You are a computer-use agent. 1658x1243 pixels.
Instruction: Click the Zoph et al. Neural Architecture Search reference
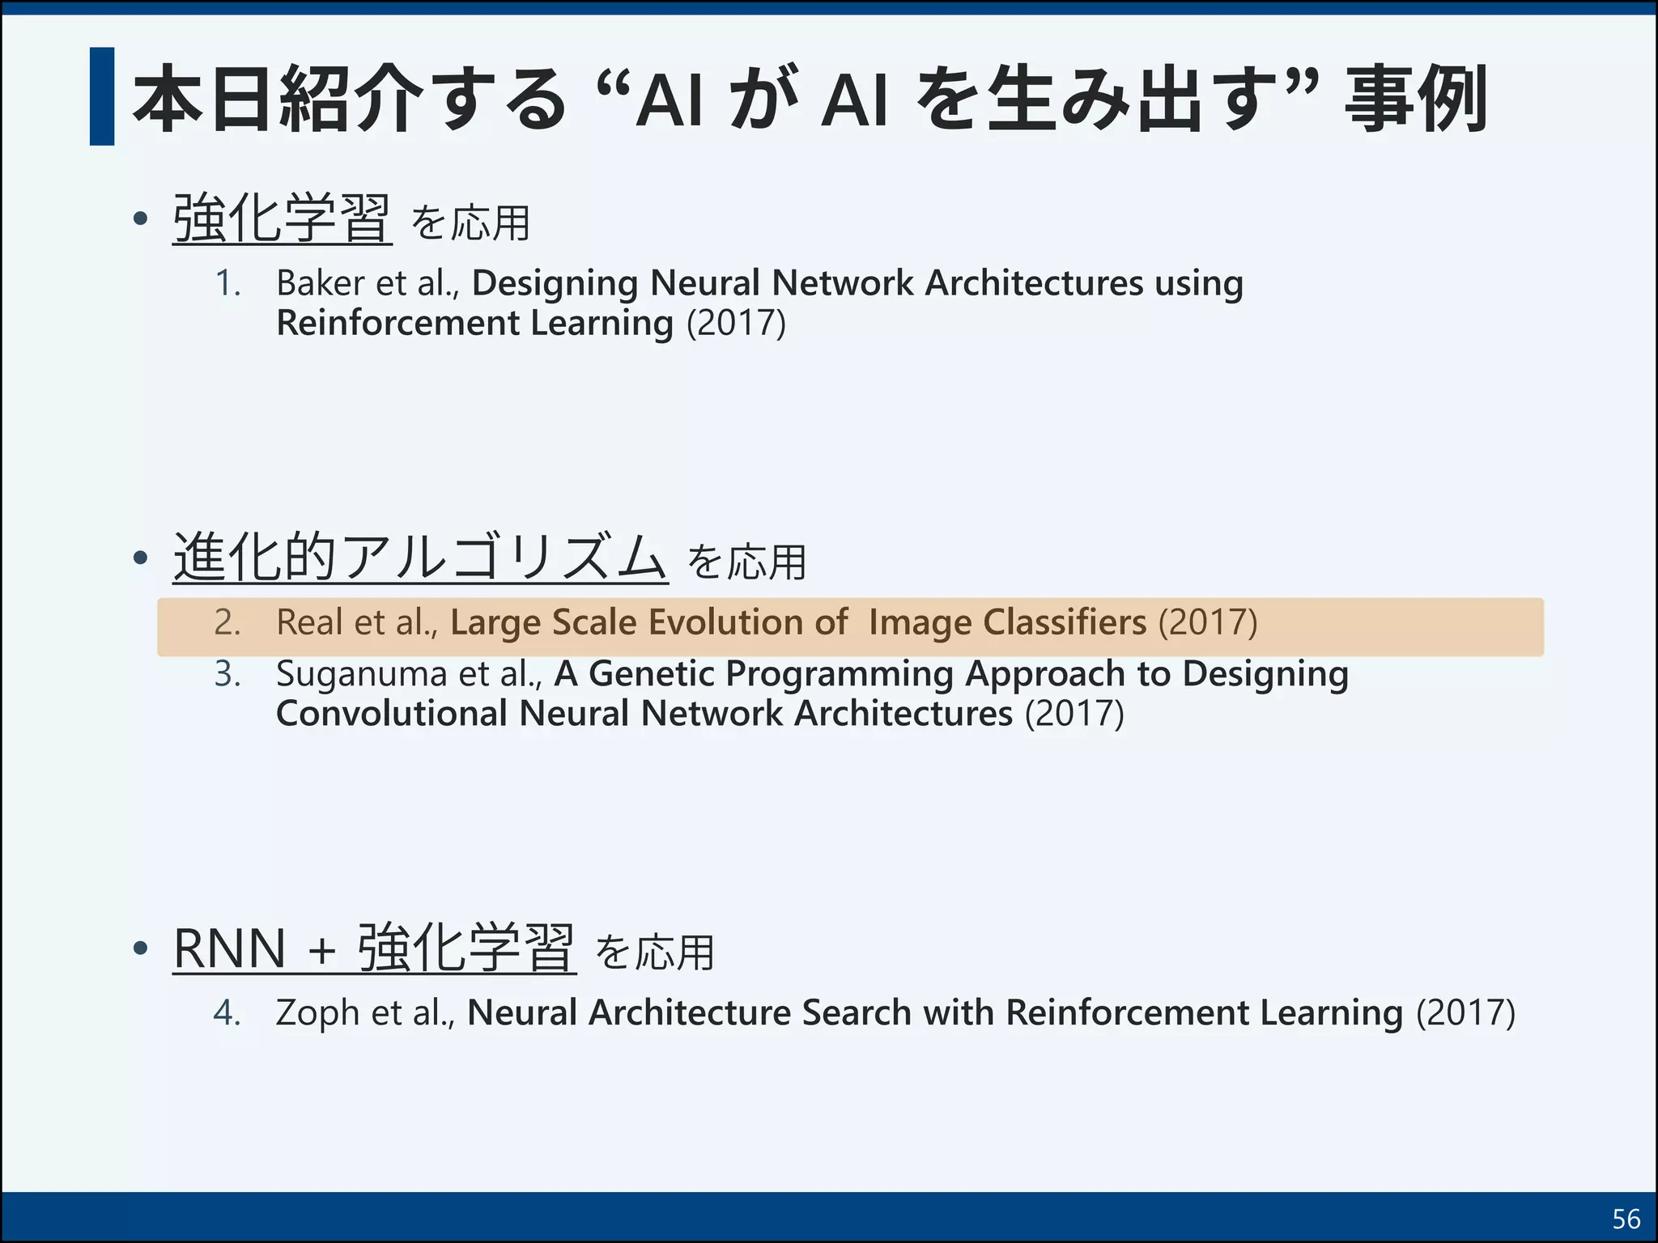[x=895, y=1013]
